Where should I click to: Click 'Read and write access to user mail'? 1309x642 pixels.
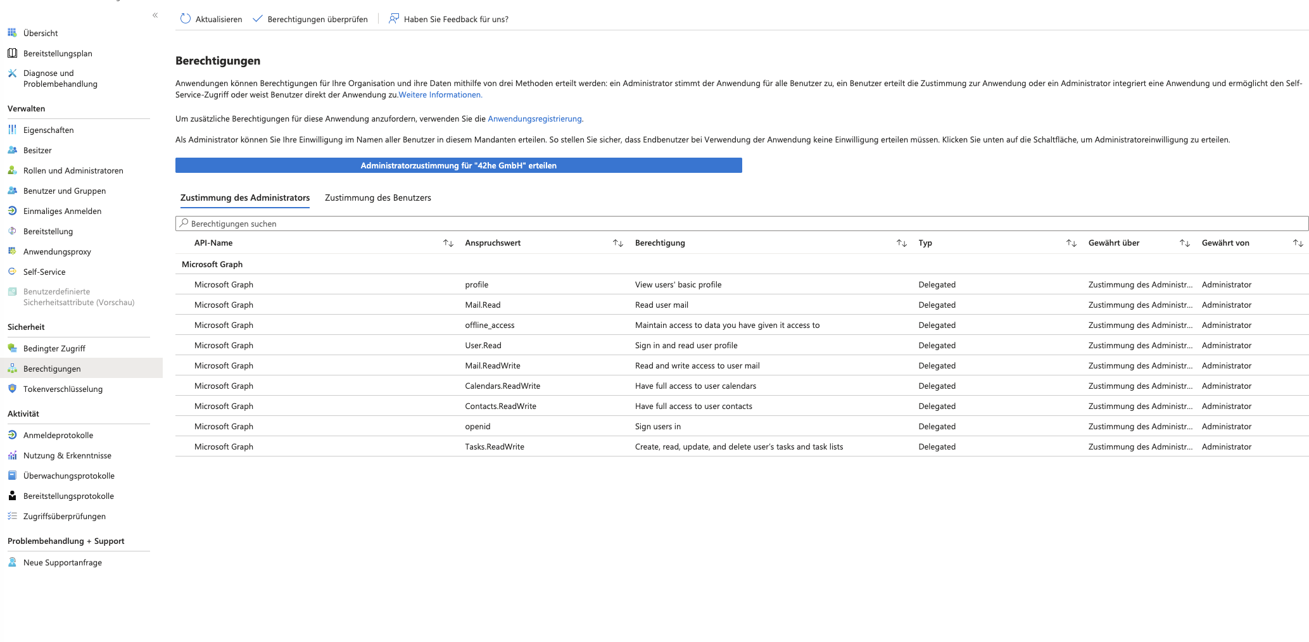click(x=697, y=365)
